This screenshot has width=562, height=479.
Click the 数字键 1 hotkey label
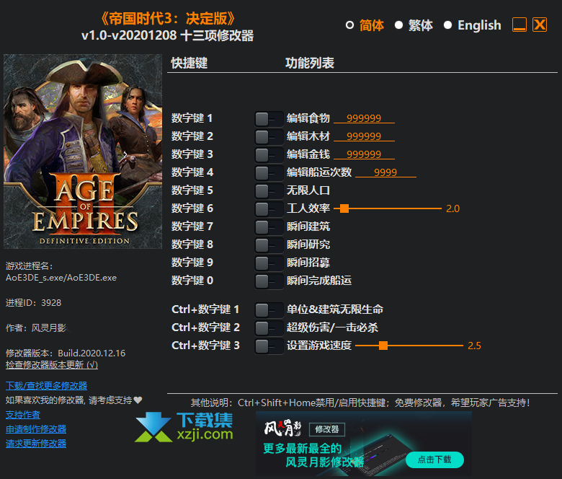[192, 118]
